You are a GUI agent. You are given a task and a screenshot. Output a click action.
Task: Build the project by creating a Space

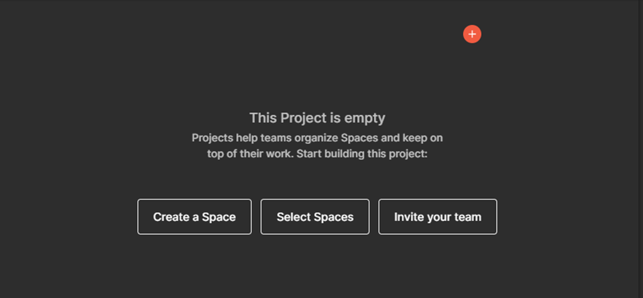pos(194,217)
